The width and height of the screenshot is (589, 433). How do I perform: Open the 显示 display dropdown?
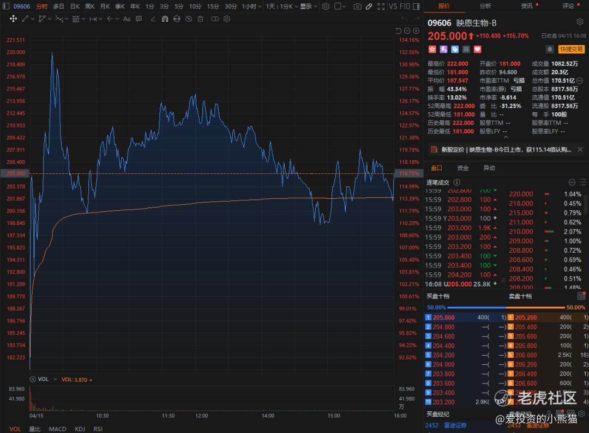[308, 7]
